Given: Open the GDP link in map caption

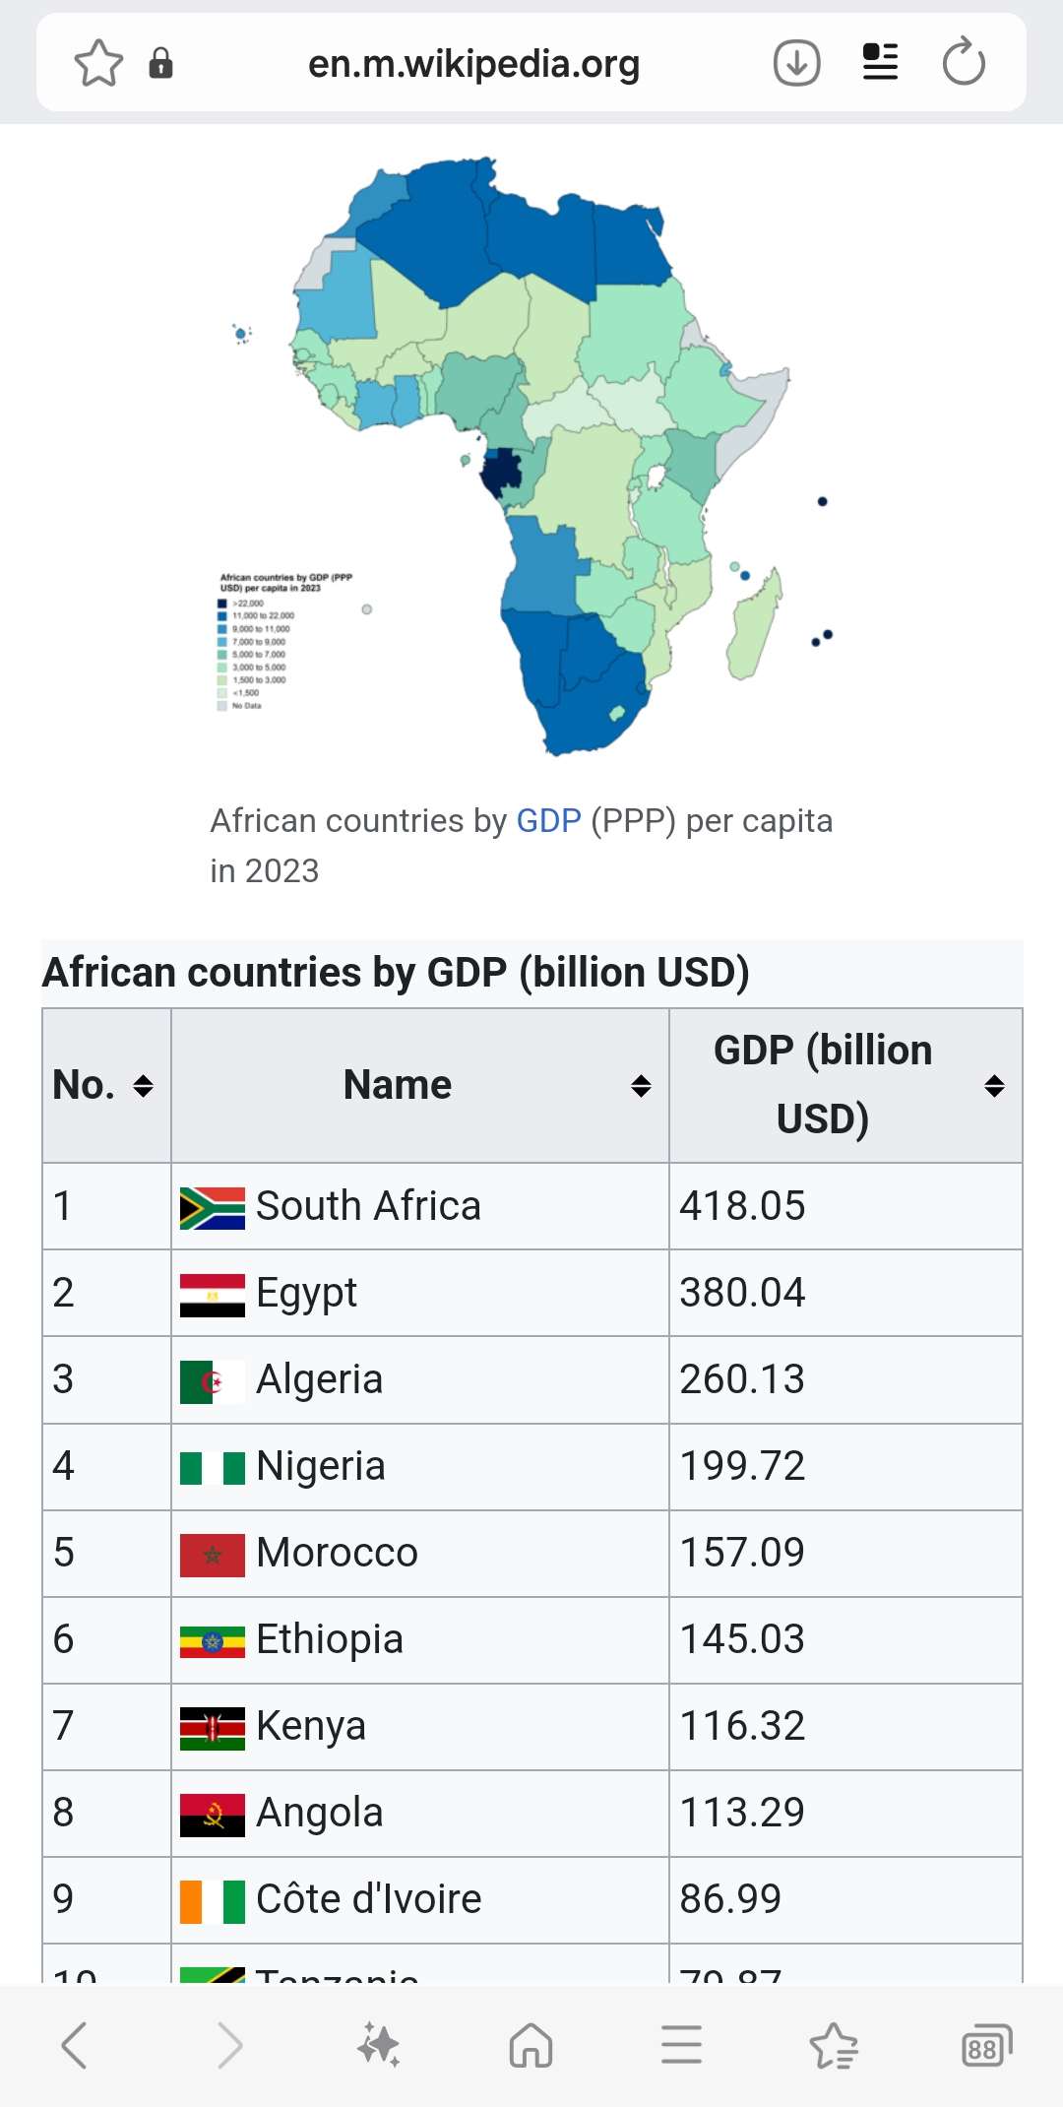Looking at the screenshot, I should (x=548, y=821).
